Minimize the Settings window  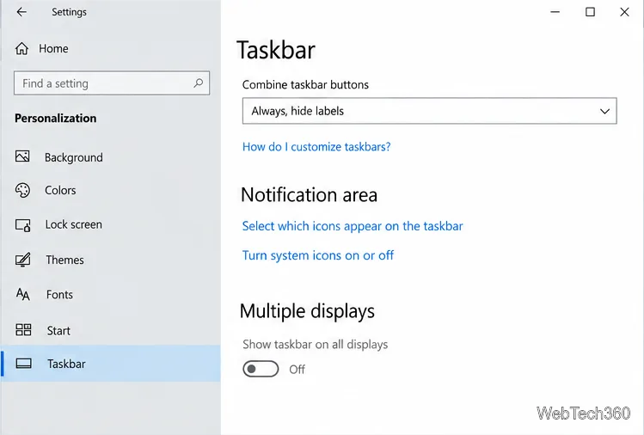click(x=555, y=12)
